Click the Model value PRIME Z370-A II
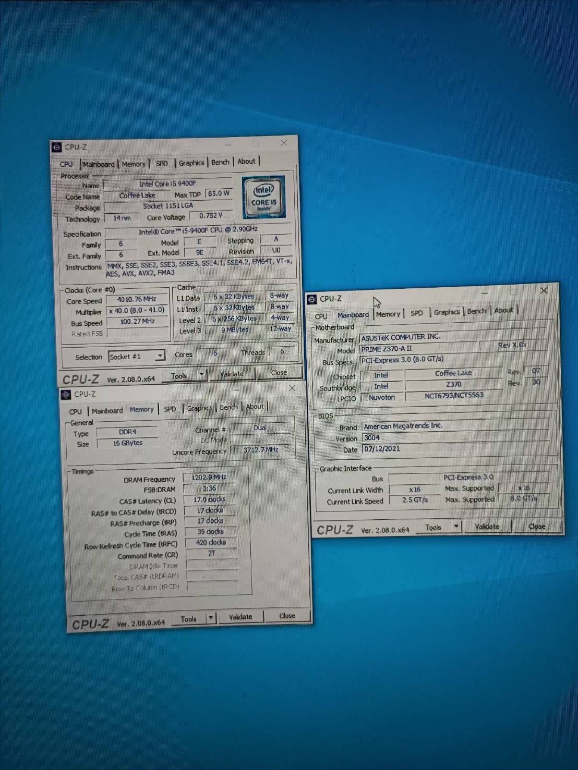This screenshot has width=578, height=770. coord(418,348)
